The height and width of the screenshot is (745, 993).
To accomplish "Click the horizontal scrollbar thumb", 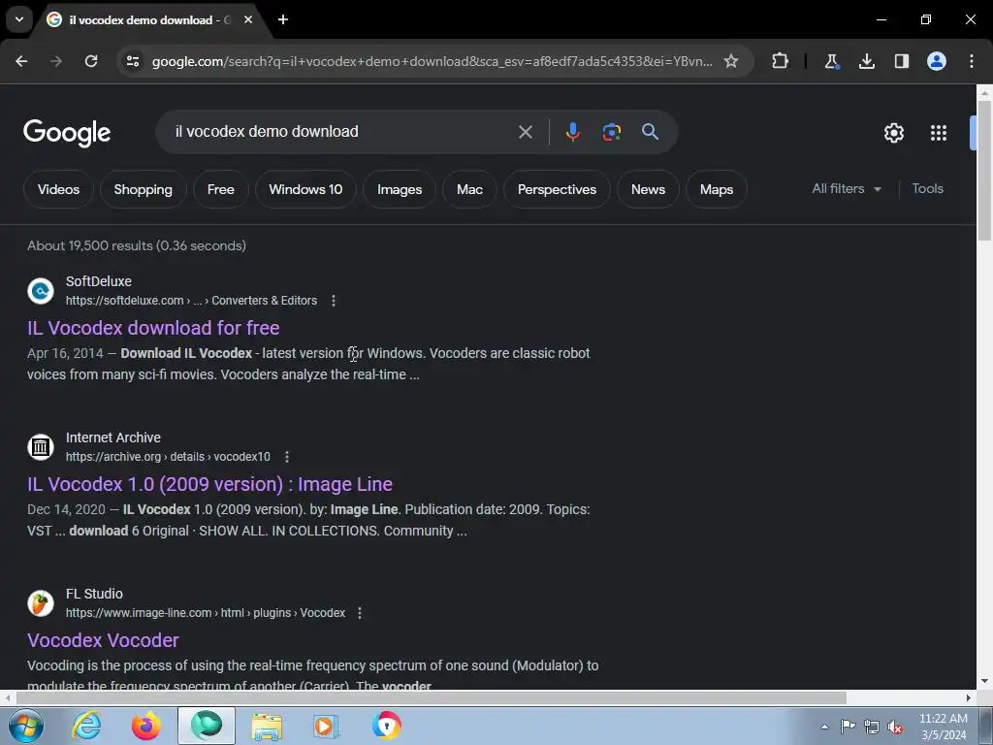I will click(431, 697).
